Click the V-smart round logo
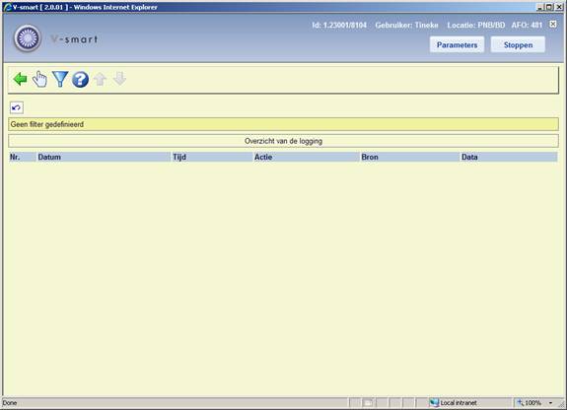Image resolution: width=567 pixels, height=410 pixels. coord(28,38)
